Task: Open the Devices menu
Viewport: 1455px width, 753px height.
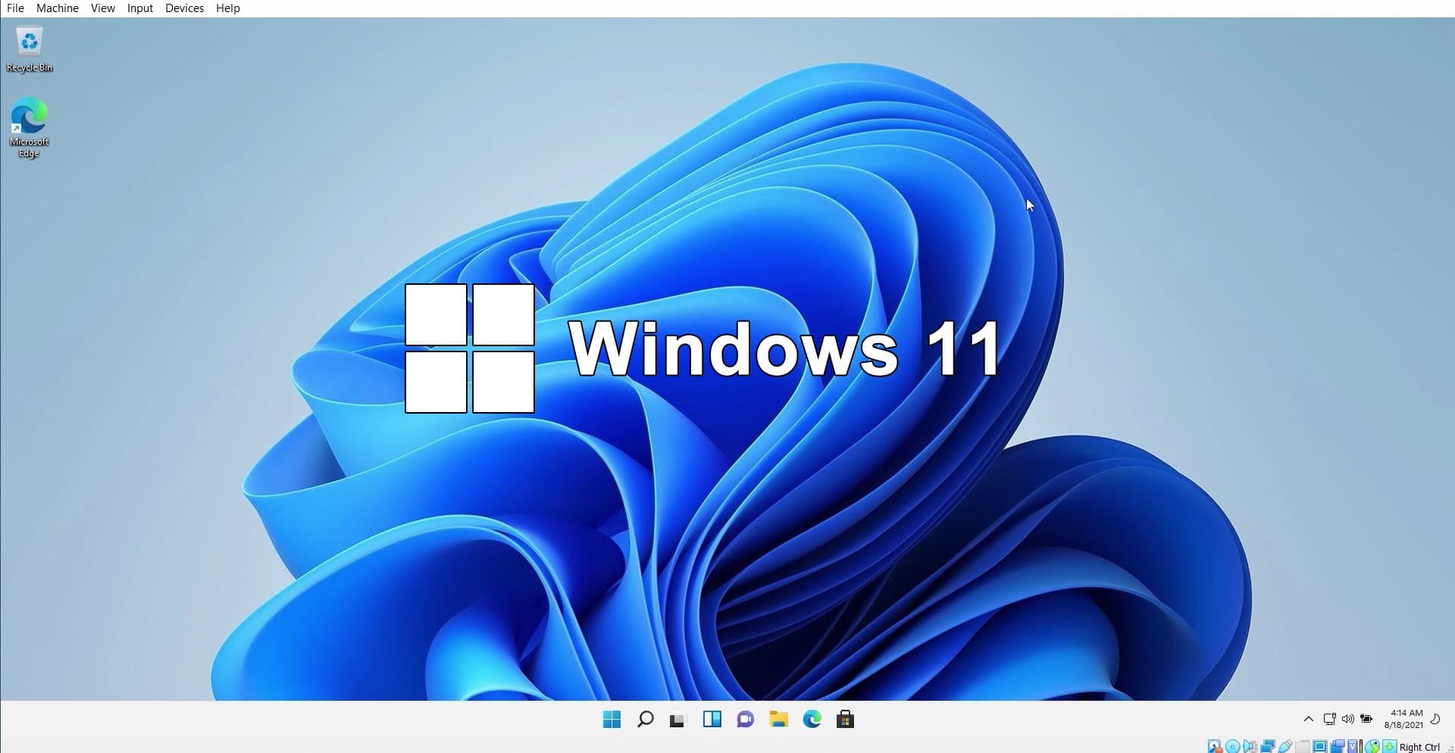Action: (x=184, y=8)
